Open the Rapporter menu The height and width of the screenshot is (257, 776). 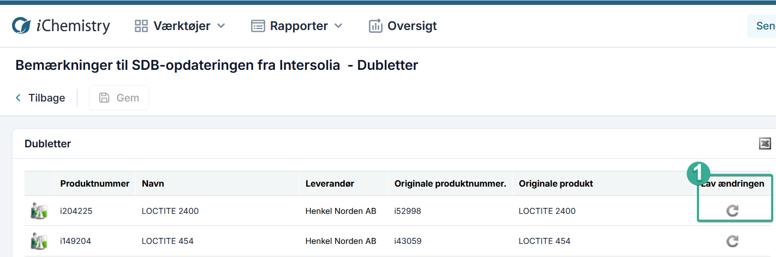click(296, 26)
